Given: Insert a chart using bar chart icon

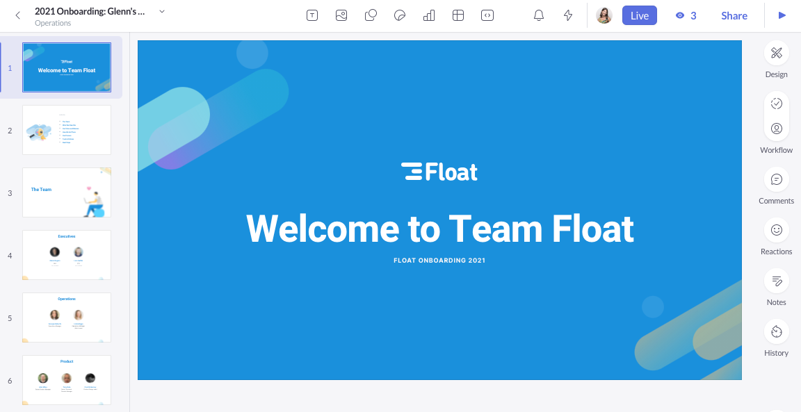Looking at the screenshot, I should (x=429, y=15).
